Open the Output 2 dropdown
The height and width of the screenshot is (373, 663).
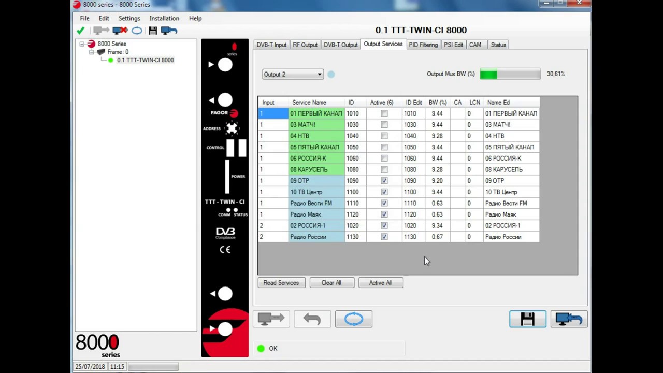(x=293, y=75)
